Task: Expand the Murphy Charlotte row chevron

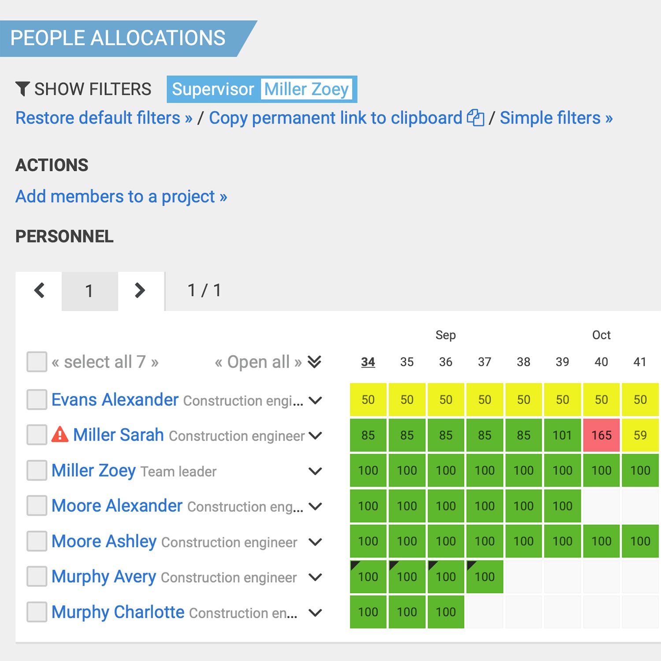Action: coord(315,612)
